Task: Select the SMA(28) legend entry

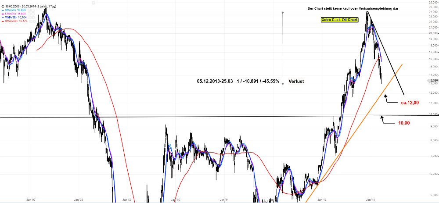Action: click(14, 10)
